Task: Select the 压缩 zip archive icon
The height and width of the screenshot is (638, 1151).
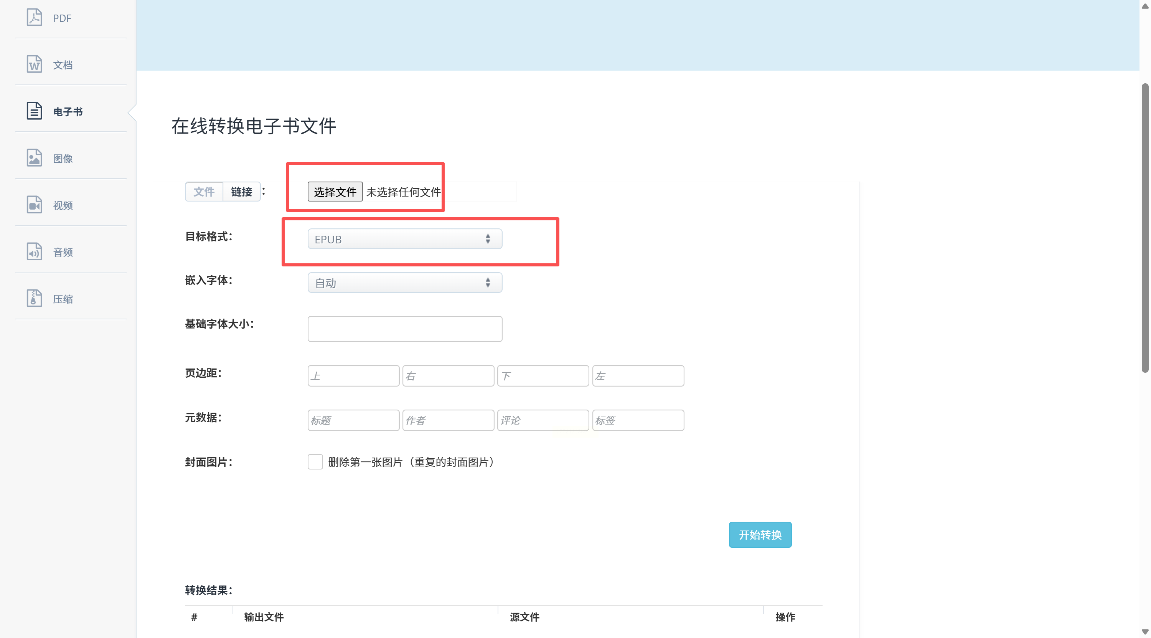Action: pyautogui.click(x=34, y=298)
